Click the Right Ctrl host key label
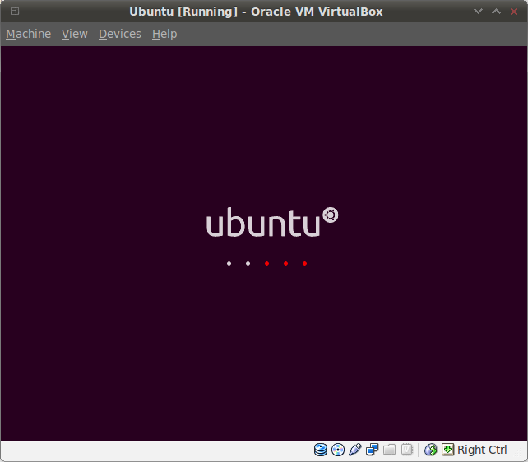The height and width of the screenshot is (462, 528). tap(482, 450)
